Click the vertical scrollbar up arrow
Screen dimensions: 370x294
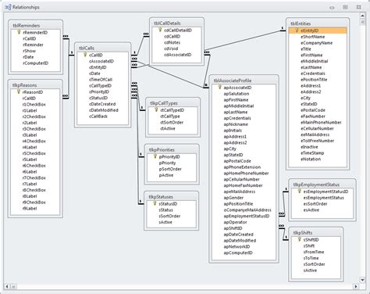pos(362,16)
